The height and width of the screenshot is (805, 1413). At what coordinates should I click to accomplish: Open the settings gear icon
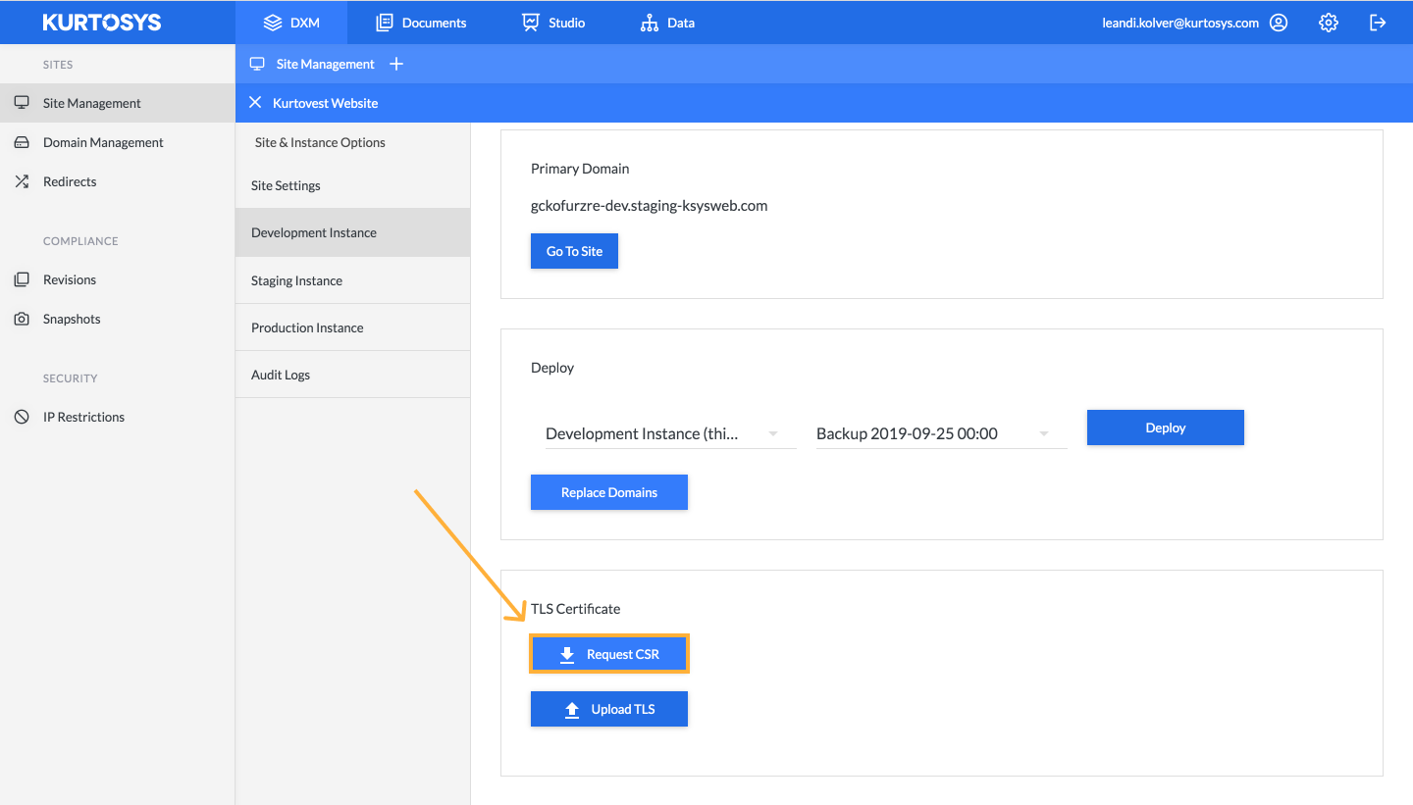pyautogui.click(x=1329, y=23)
